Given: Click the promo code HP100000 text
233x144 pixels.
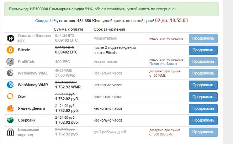Looking at the screenshot, I should pos(39,9).
